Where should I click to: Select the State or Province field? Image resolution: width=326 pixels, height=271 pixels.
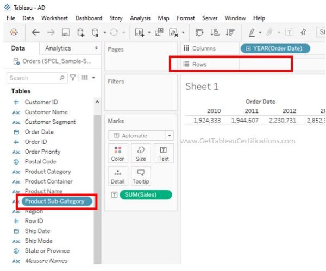pyautogui.click(x=47, y=250)
